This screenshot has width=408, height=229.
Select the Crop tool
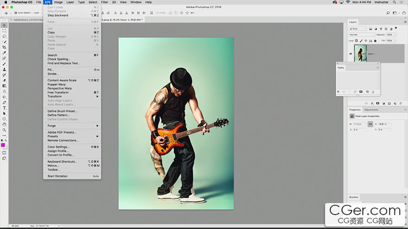point(4,47)
